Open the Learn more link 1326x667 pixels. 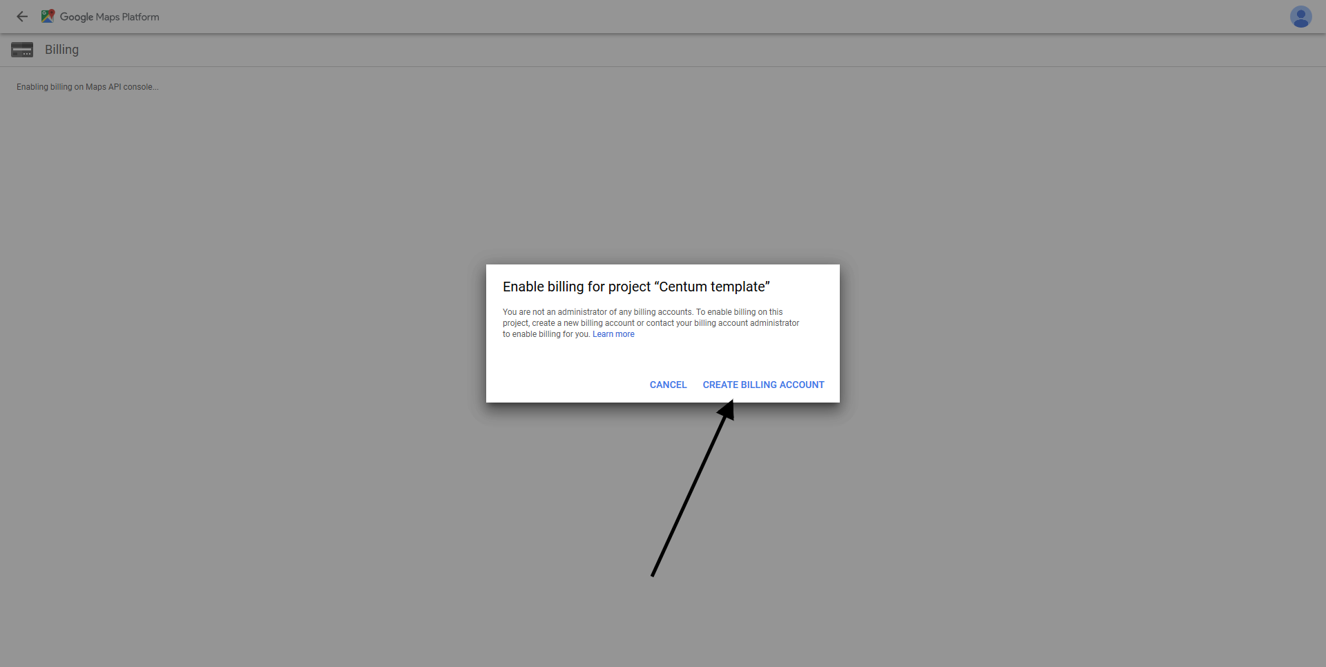click(613, 334)
